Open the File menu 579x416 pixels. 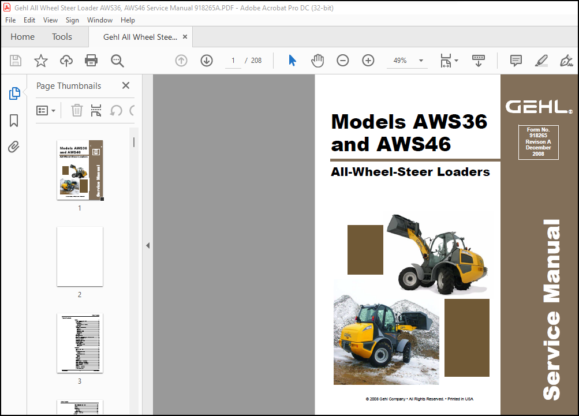point(10,20)
